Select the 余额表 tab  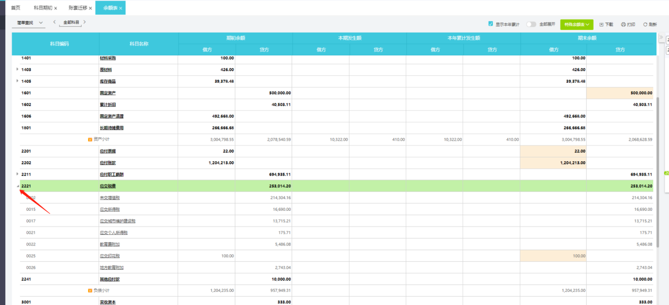point(110,8)
